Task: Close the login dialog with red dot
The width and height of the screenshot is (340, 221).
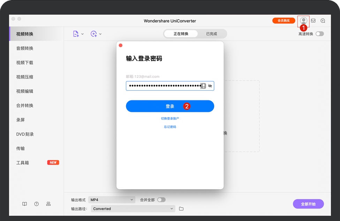Action: click(x=121, y=45)
